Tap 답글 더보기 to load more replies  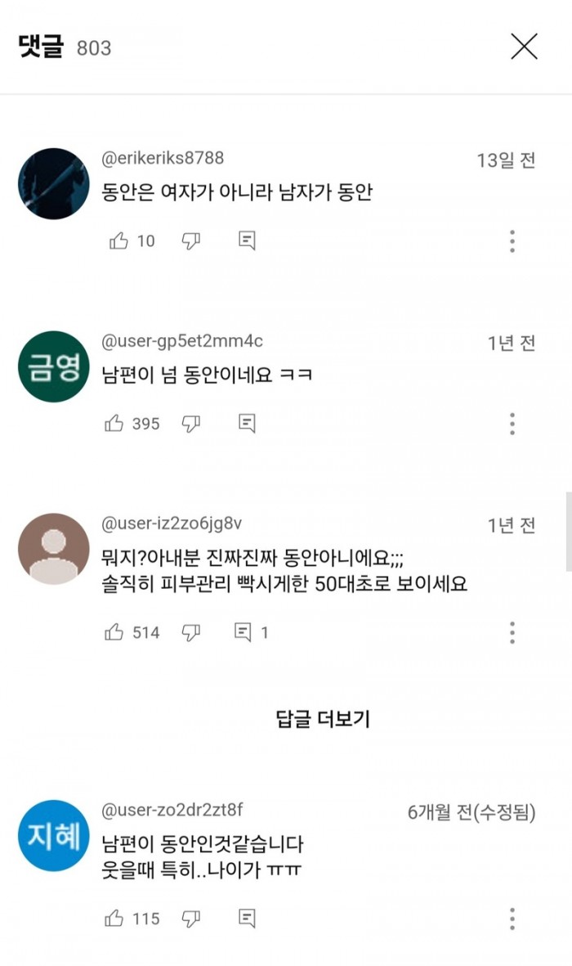click(324, 719)
